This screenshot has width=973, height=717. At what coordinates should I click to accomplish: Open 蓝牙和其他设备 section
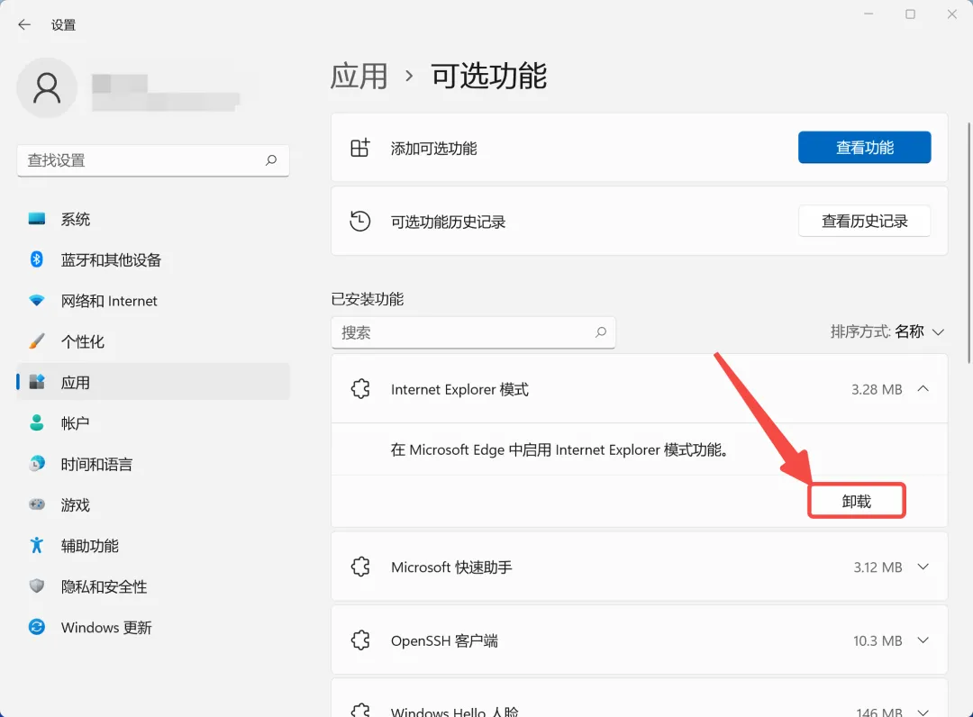click(153, 259)
